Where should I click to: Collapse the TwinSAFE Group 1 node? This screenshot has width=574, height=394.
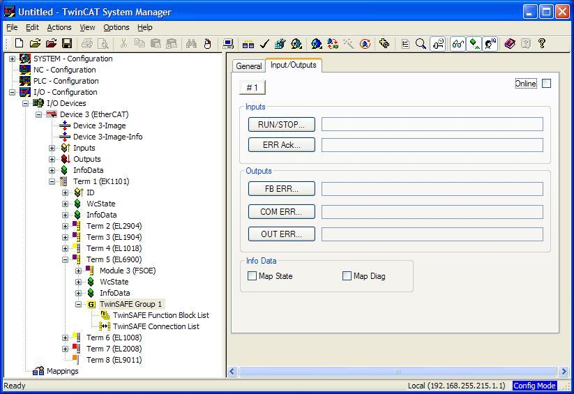(78, 304)
